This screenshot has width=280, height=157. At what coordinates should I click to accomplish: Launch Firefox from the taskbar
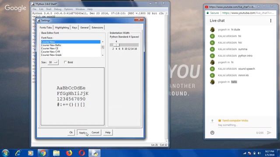69,153
